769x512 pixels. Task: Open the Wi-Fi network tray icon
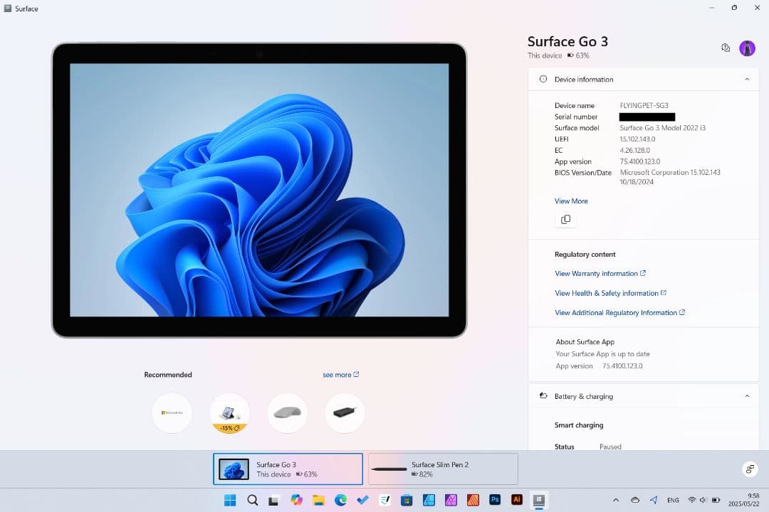[x=691, y=500]
